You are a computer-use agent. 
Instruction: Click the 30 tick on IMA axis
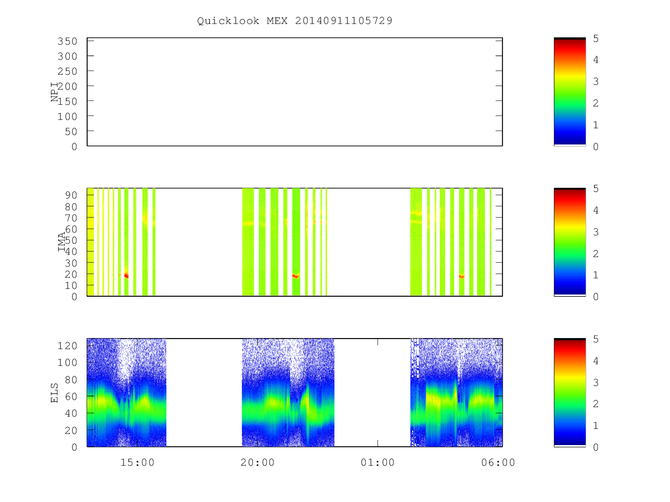coord(71,263)
